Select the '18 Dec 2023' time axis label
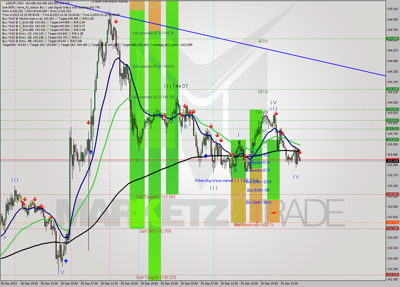The height and width of the screenshot is (287, 400). point(8,284)
